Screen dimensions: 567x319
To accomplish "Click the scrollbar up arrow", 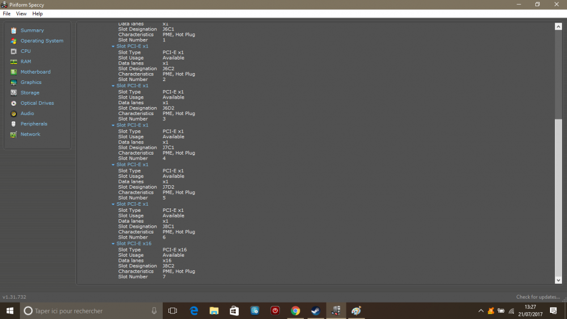I will (x=558, y=27).
